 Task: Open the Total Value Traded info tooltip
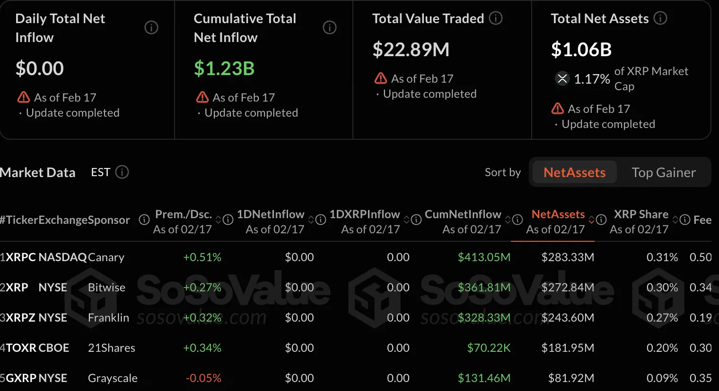coord(495,18)
